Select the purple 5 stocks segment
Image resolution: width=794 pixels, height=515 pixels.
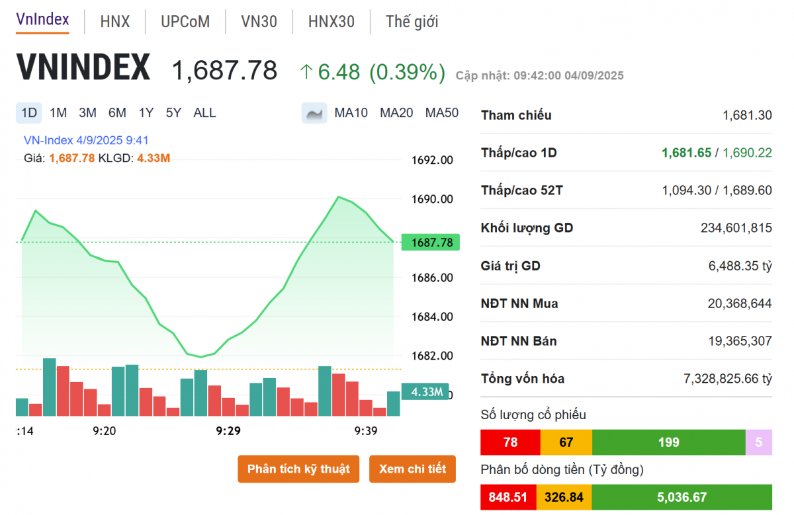pyautogui.click(x=759, y=442)
